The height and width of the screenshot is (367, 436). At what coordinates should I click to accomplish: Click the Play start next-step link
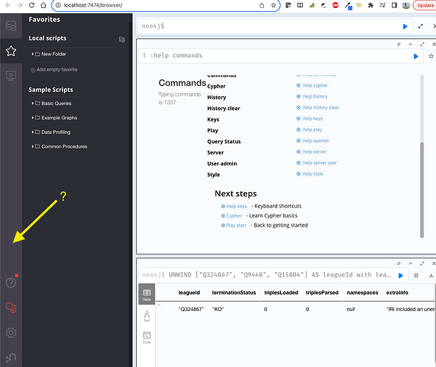pos(234,225)
